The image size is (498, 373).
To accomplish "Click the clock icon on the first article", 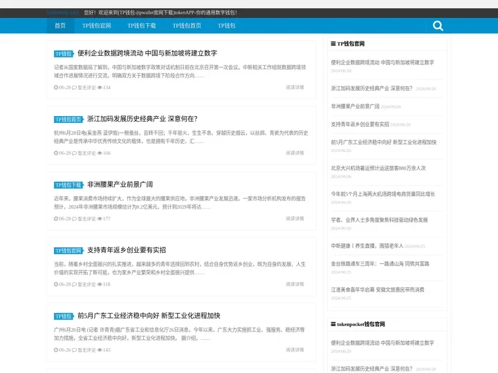I will [x=56, y=88].
